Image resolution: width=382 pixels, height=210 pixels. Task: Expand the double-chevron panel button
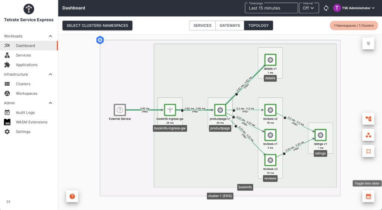368,43
